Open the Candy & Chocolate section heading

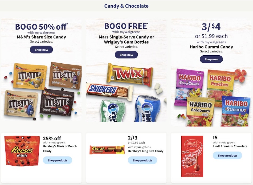(x=126, y=6)
